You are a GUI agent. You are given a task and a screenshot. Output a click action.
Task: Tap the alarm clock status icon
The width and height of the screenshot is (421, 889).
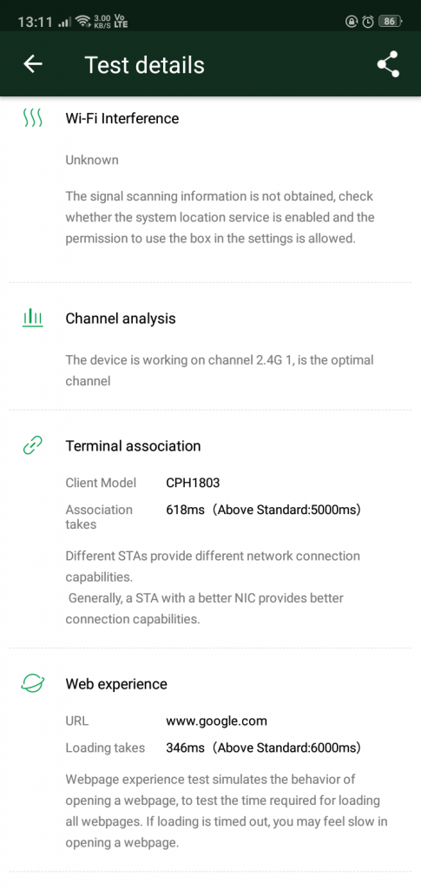coord(368,22)
